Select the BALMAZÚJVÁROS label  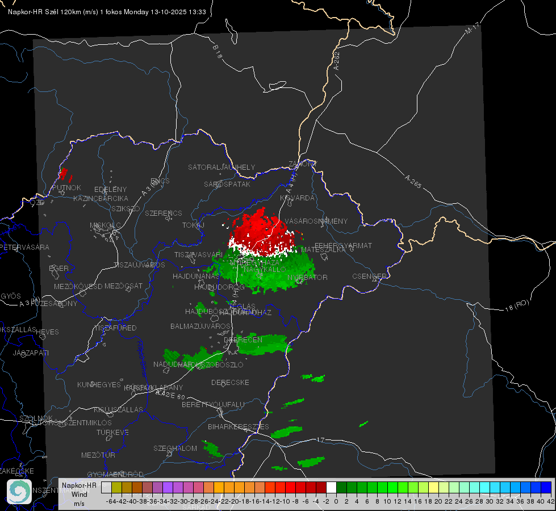[200, 326]
